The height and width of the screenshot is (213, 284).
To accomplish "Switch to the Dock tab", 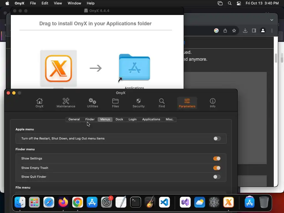I will (x=119, y=119).
